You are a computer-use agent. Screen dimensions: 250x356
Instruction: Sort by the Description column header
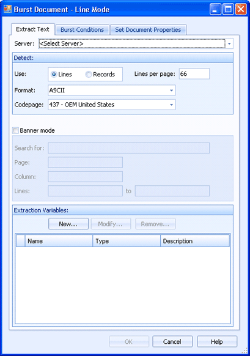pos(195,241)
